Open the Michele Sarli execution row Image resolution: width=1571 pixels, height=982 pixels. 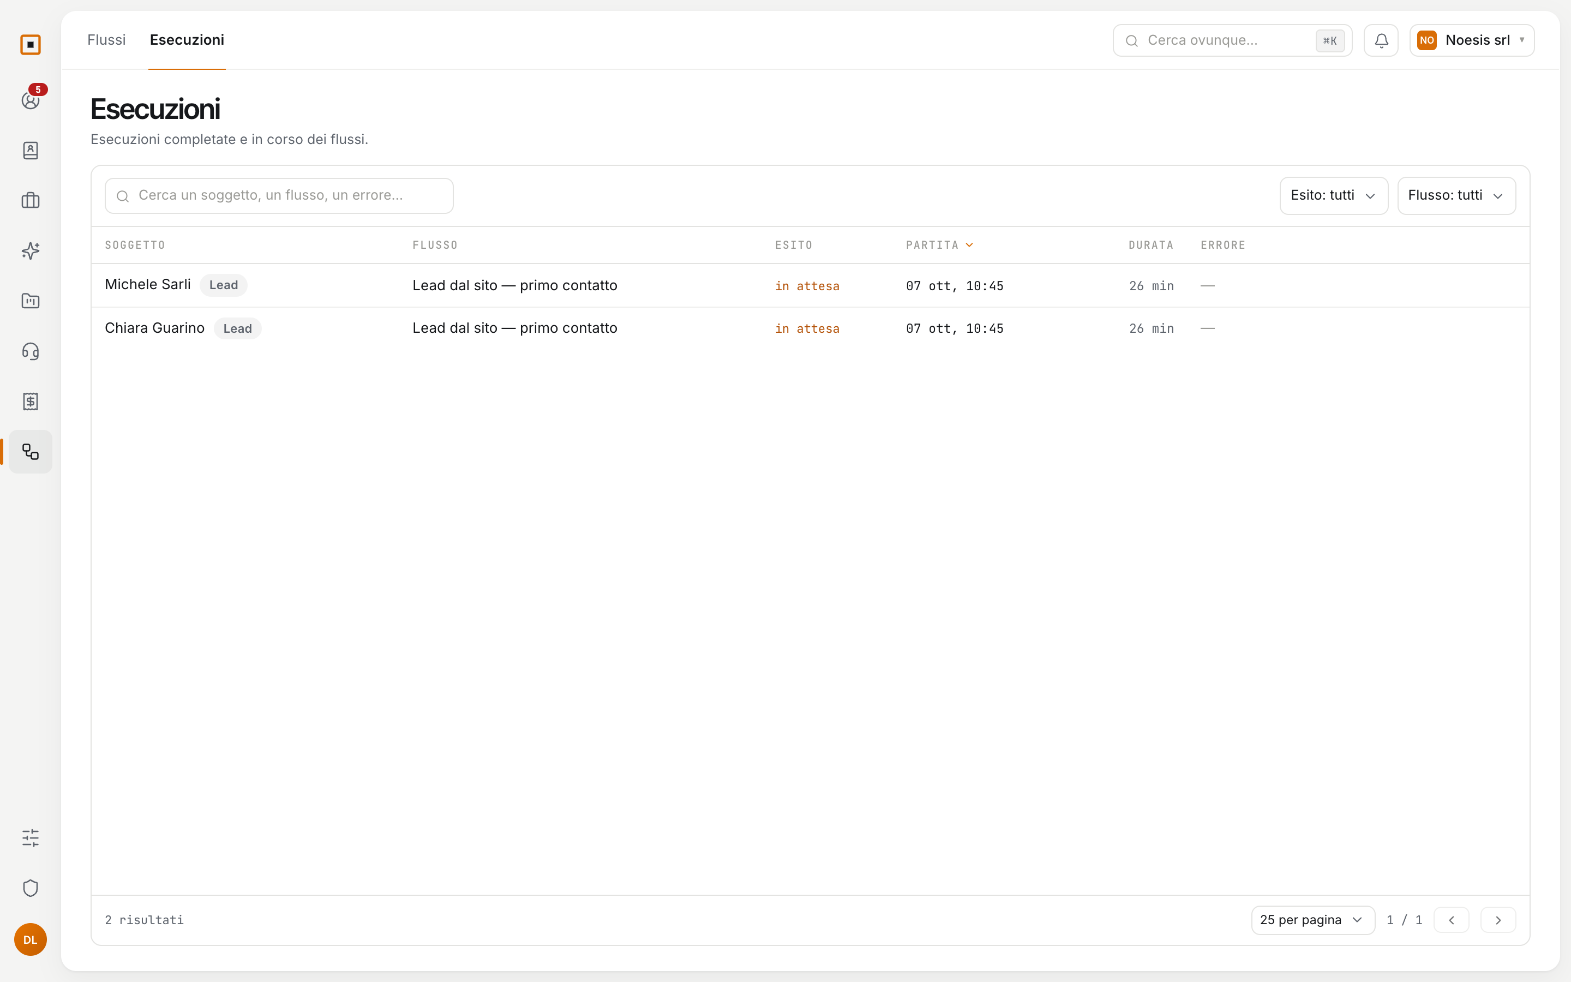[x=810, y=285]
